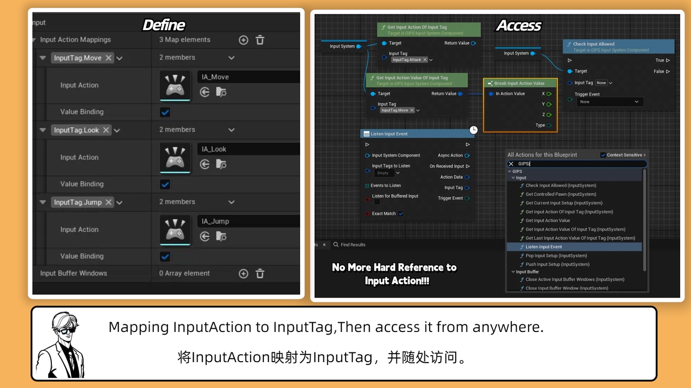Viewport: 691px width, 388px height.
Task: Collapse the InputTag.Jump mapping section
Action: 42,202
